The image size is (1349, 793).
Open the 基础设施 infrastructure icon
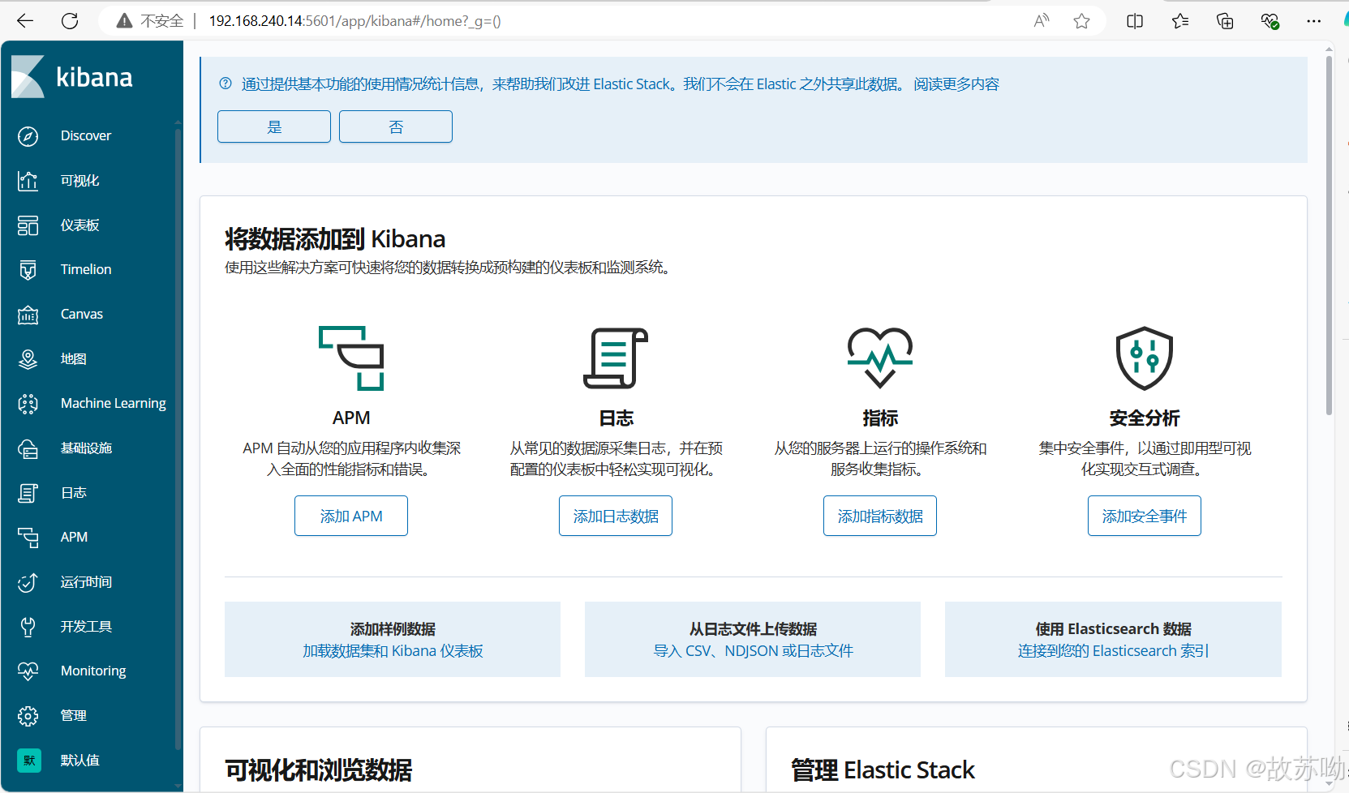(28, 448)
